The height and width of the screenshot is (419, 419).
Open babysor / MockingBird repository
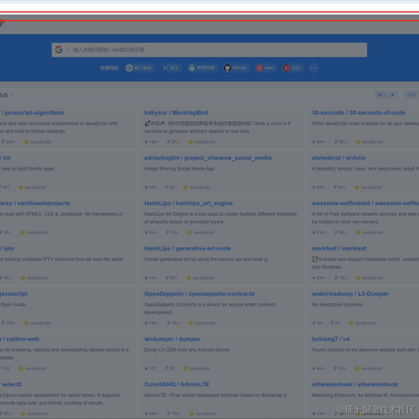[x=176, y=113]
